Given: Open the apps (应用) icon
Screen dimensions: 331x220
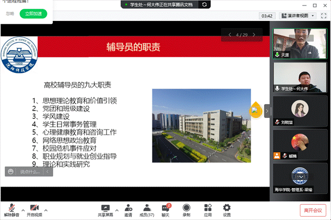Looking at the screenshot, I should [207, 210].
